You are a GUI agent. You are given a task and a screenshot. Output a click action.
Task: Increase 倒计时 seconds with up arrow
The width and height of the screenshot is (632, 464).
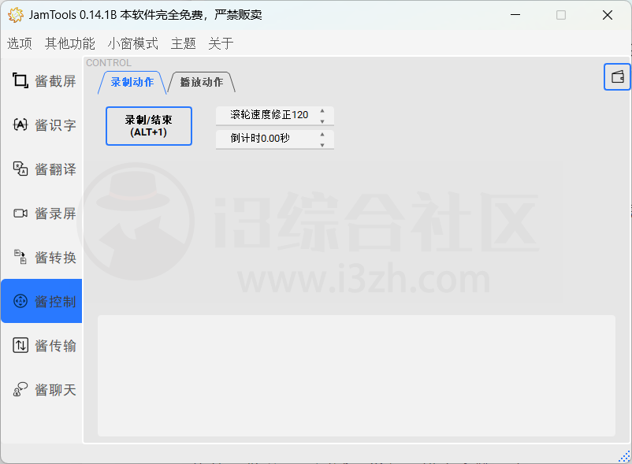pyautogui.click(x=322, y=135)
